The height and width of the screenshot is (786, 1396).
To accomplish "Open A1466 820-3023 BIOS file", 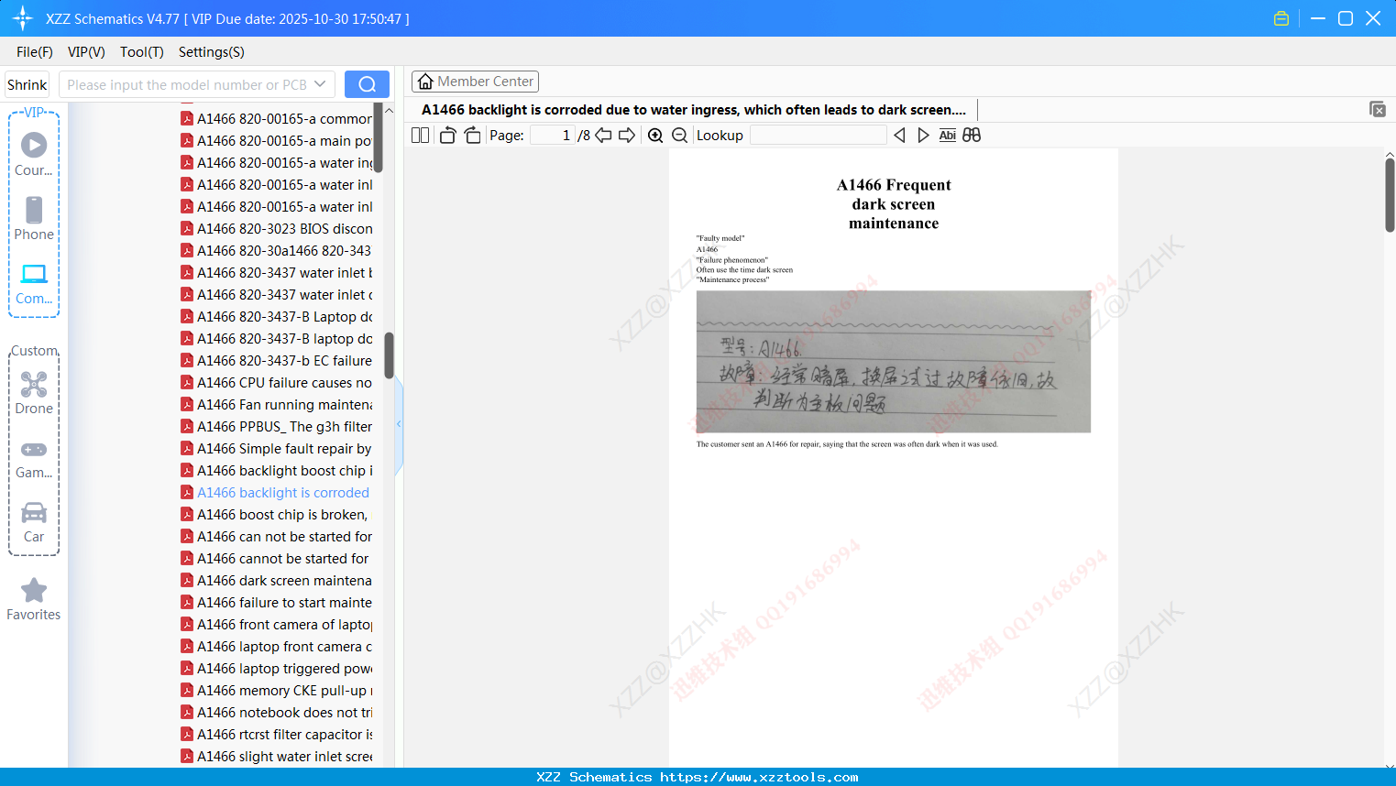I will point(276,229).
